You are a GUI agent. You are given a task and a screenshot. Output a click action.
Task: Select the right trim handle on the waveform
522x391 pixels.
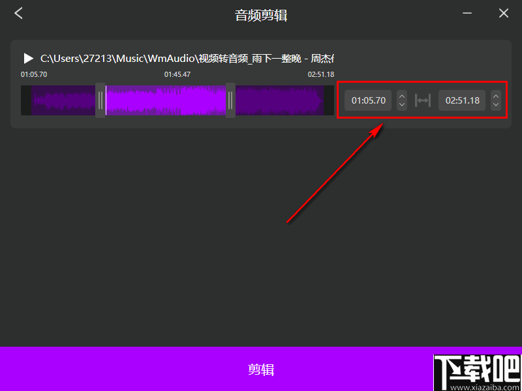230,100
